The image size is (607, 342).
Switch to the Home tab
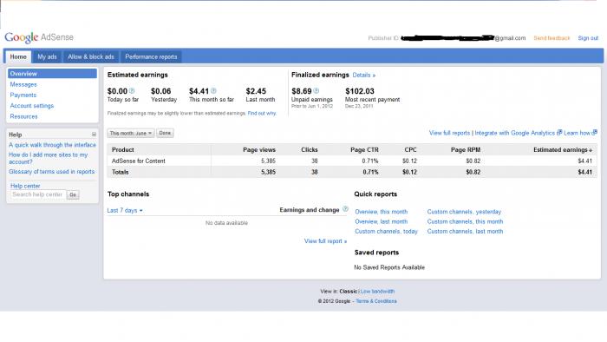point(18,56)
